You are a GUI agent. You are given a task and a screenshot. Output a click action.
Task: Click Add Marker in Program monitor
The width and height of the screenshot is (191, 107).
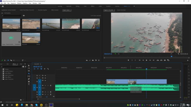point(128,60)
